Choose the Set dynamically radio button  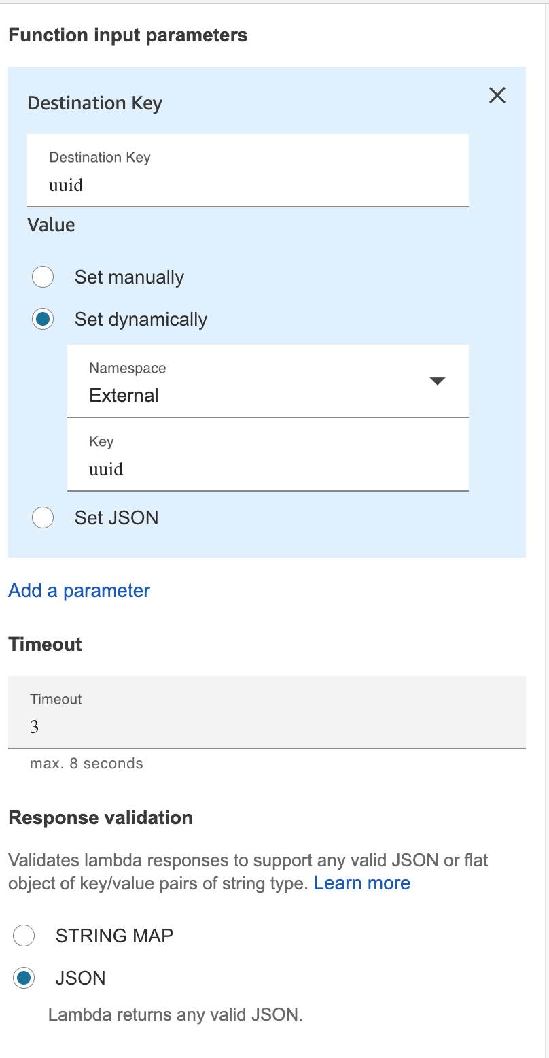tap(43, 320)
